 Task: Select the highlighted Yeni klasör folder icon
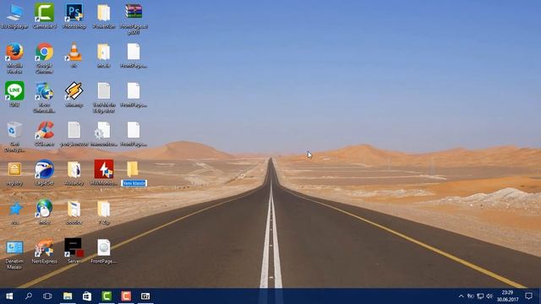tap(133, 169)
